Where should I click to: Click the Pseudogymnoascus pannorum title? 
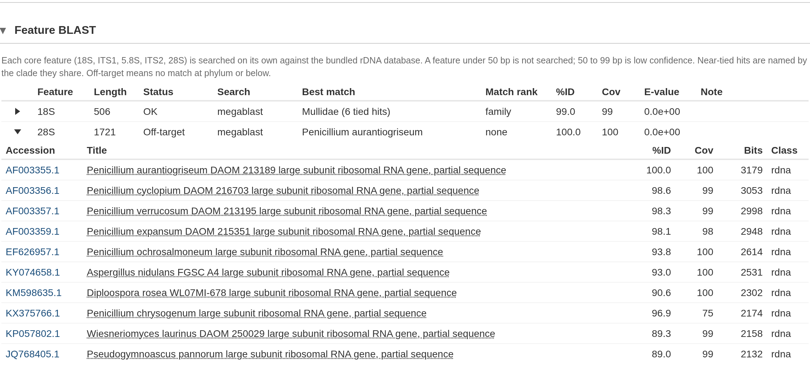click(x=270, y=354)
